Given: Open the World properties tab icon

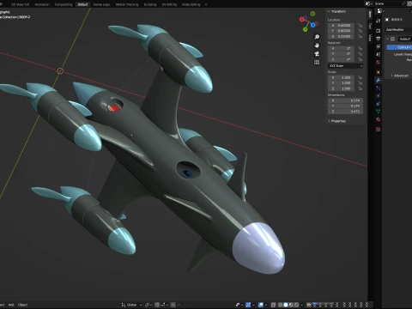Looking at the screenshot, I should (379, 63).
